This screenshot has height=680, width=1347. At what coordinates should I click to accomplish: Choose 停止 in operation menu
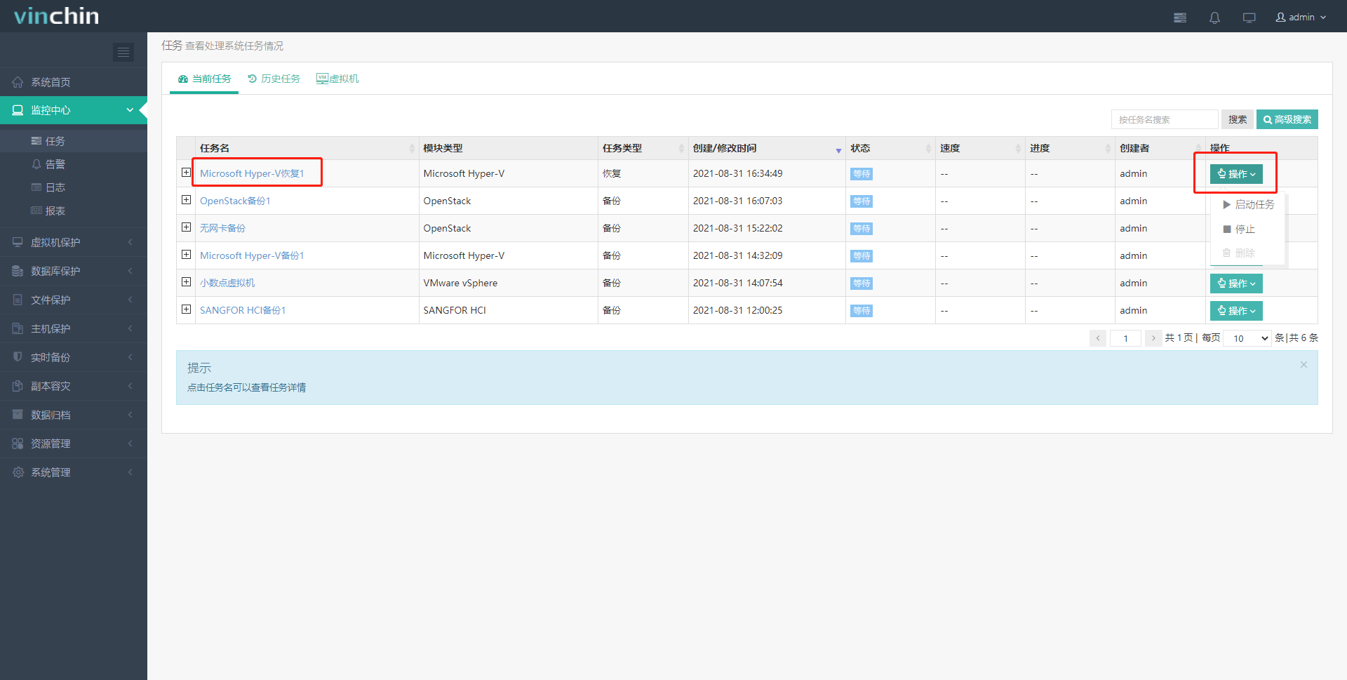pos(1248,229)
